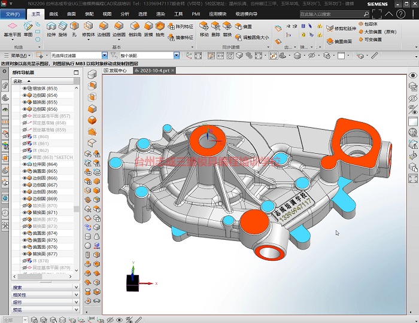This screenshot has height=323, width=419.
Task: Click the 阵列特征 pattern feature icon
Action: pyautogui.click(x=171, y=26)
